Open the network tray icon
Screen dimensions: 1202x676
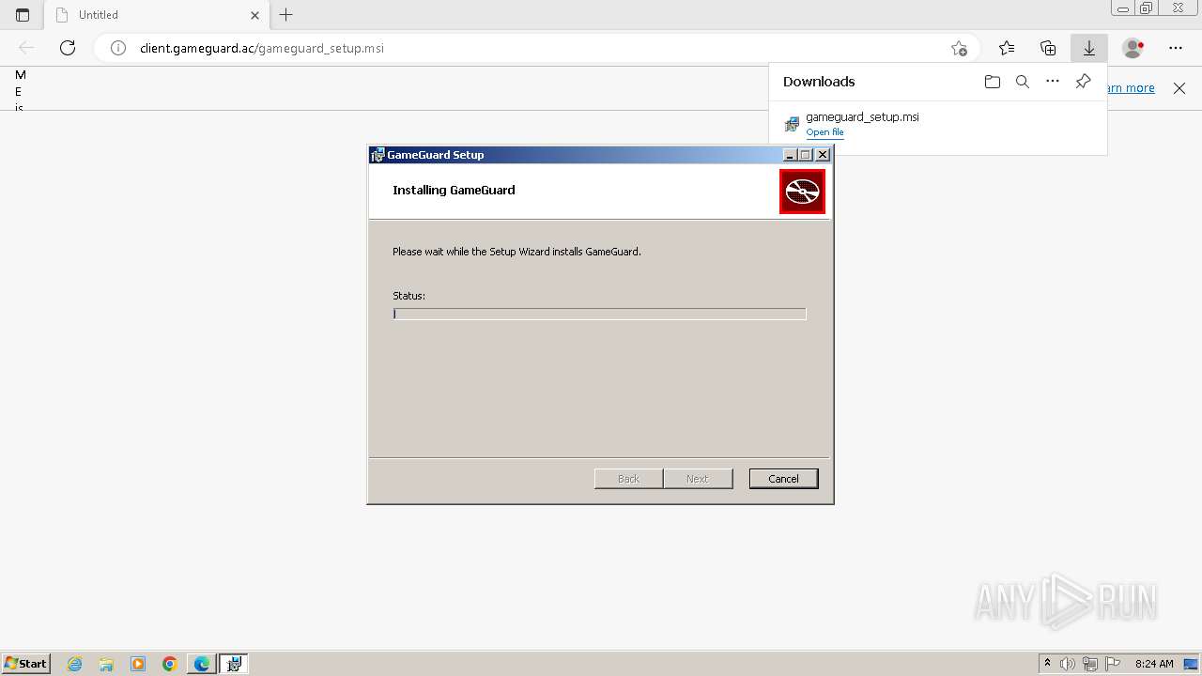point(1090,664)
